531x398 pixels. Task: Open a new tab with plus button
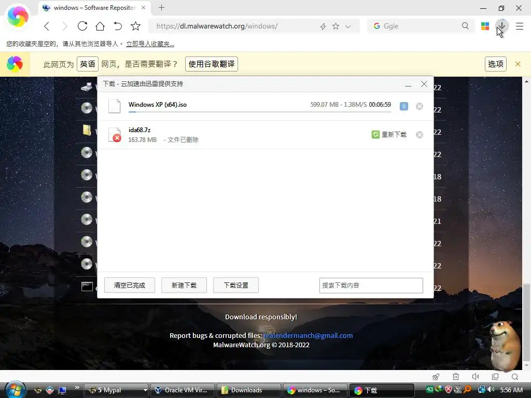[x=162, y=7]
